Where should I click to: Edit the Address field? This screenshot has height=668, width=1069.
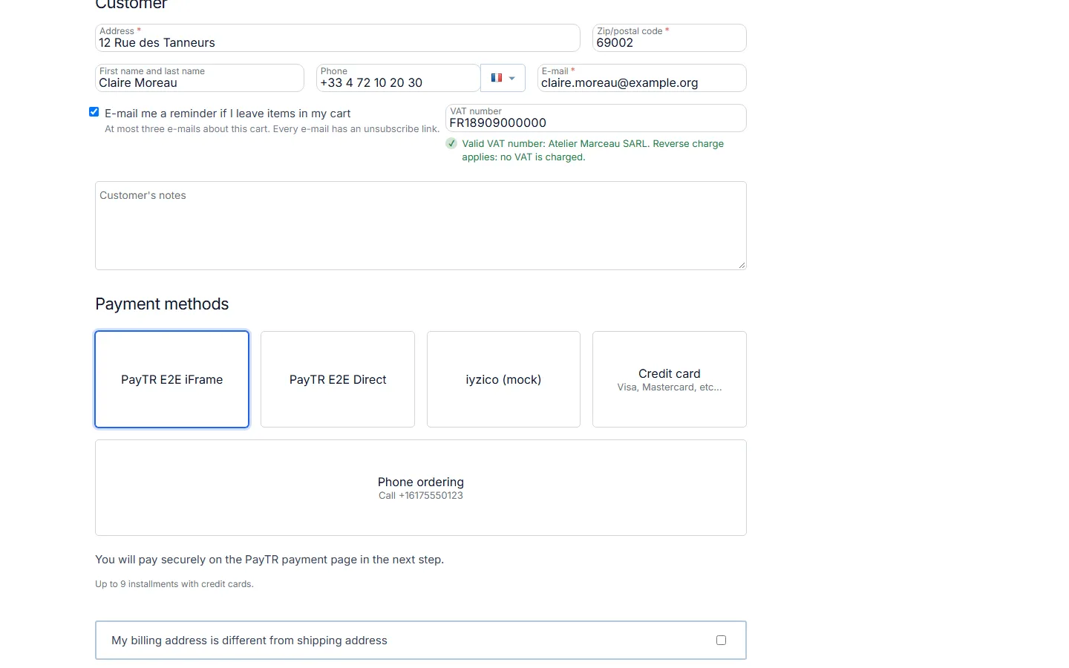click(338, 38)
